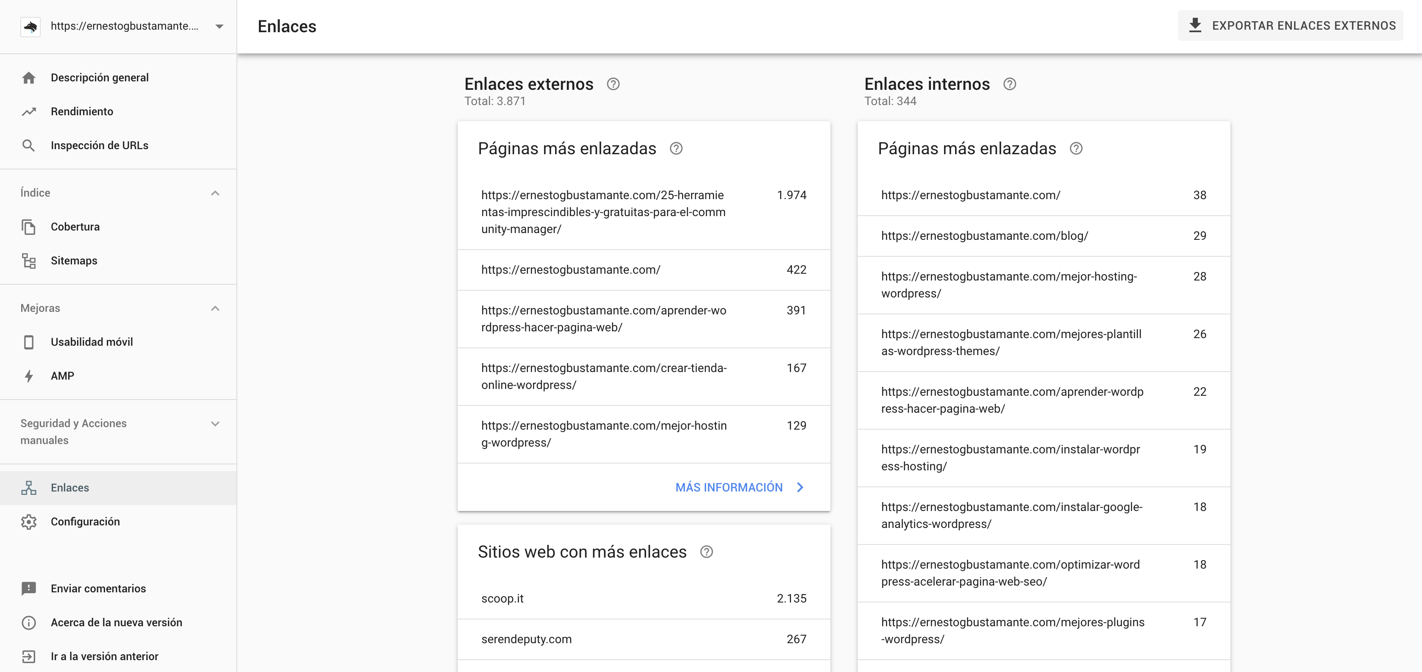Screen dimensions: 1422x672
Task: Open Inspección de URLs
Action: (118, 146)
